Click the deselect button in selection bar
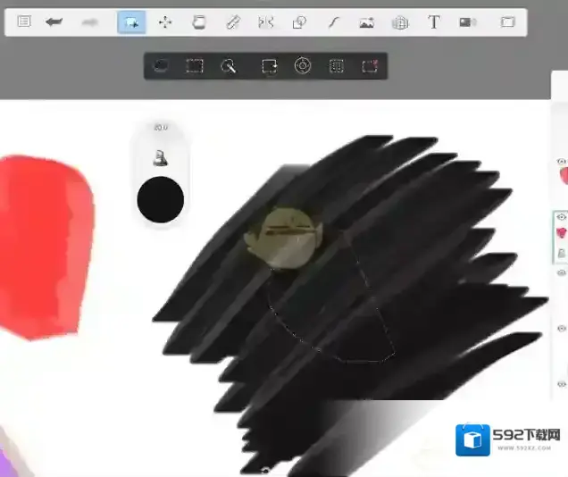Viewport: 568px width, 477px height. [x=370, y=66]
